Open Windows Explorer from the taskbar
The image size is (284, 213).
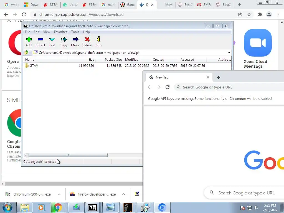point(25,207)
